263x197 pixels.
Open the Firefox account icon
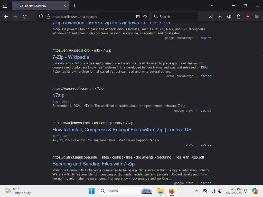[x=229, y=16]
